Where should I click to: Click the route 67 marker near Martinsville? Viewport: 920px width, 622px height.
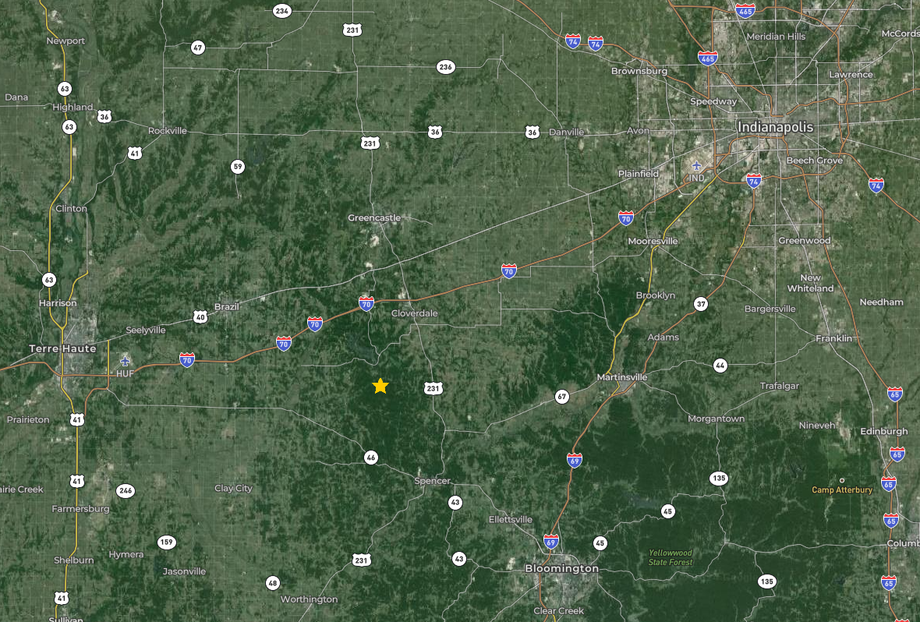561,397
